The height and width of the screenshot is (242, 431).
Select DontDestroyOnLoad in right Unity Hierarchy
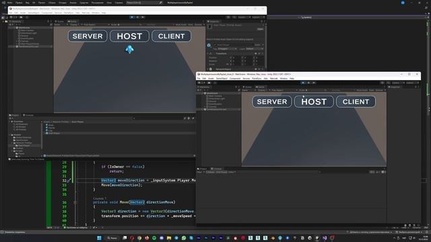(217, 109)
